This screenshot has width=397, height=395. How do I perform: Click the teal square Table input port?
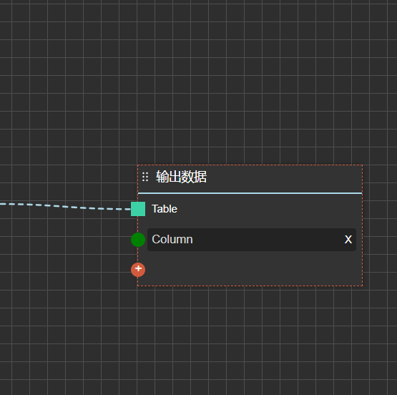point(138,209)
